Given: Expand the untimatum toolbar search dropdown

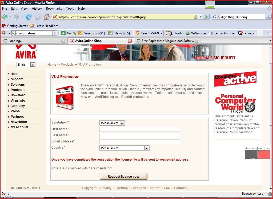Looking at the screenshot, I should pyautogui.click(x=55, y=33).
